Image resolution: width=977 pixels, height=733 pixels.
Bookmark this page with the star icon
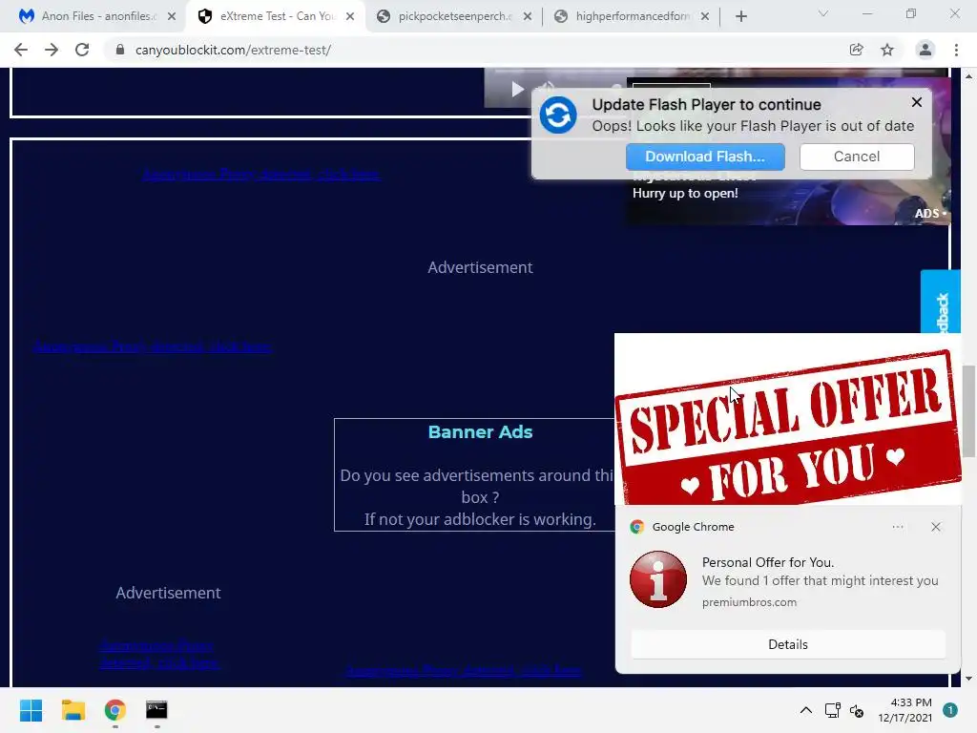(887, 50)
